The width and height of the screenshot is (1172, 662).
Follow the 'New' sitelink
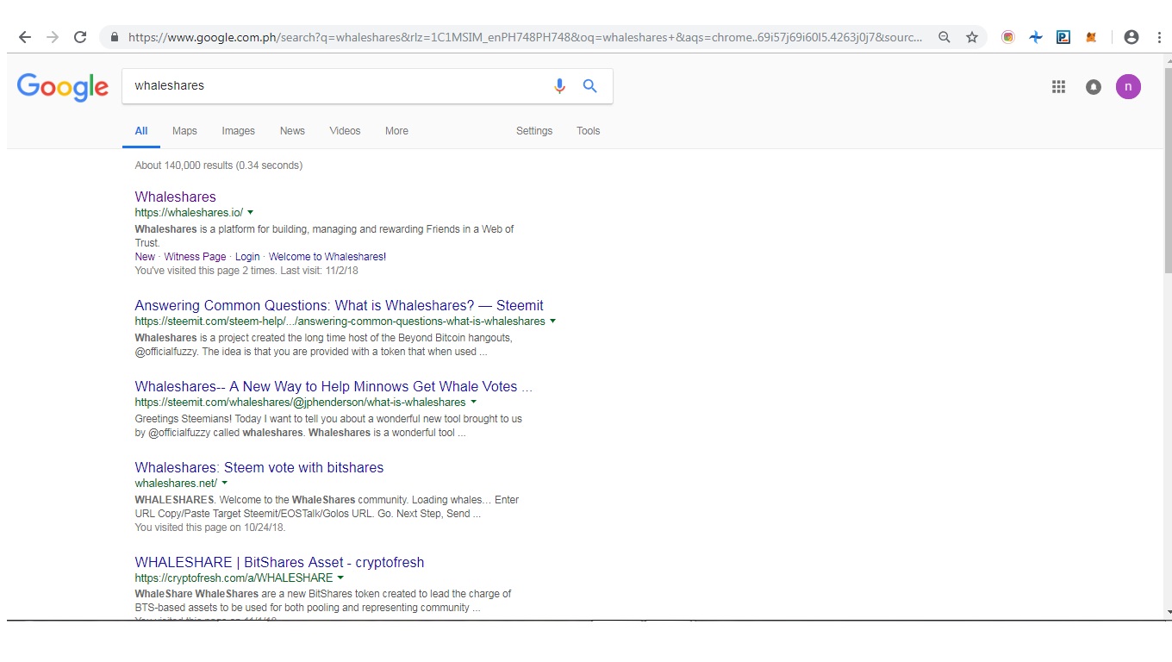[x=145, y=257]
